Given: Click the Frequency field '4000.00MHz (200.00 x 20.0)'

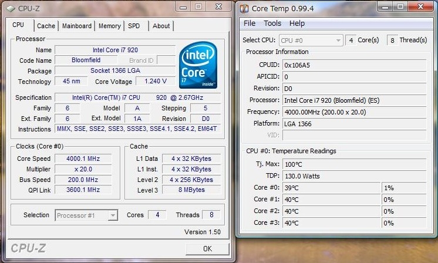Looking at the screenshot, I should [x=355, y=112].
